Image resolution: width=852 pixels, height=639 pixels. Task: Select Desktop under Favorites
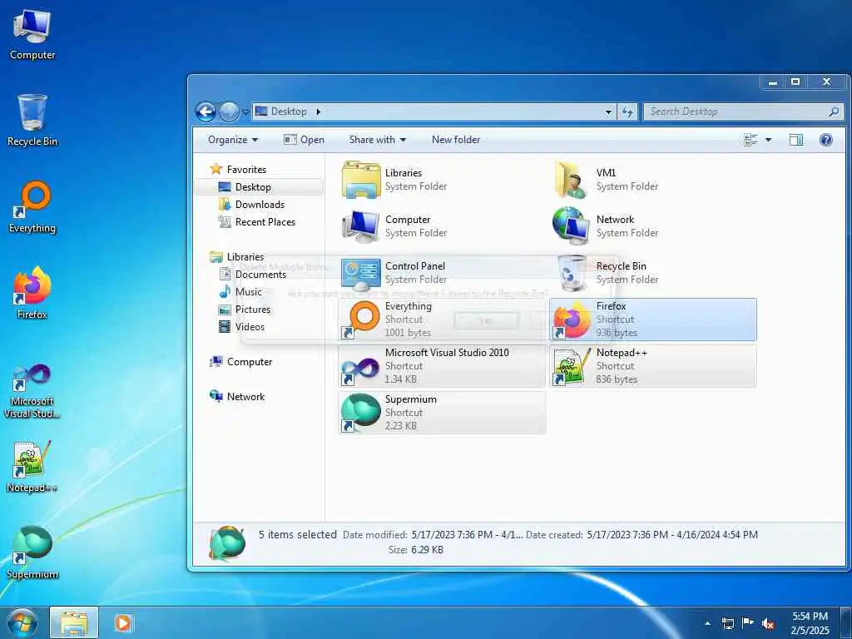point(253,187)
